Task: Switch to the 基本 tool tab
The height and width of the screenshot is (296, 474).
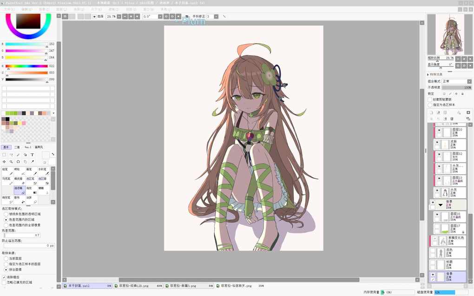Action: pos(6,147)
